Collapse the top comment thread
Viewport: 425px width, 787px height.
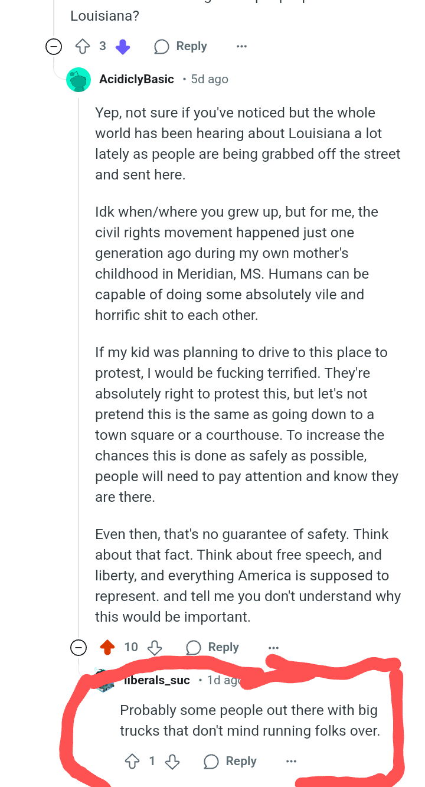click(54, 47)
